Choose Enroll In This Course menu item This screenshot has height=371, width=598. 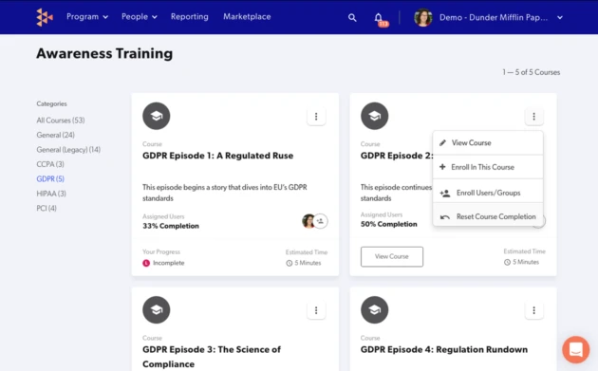point(488,167)
